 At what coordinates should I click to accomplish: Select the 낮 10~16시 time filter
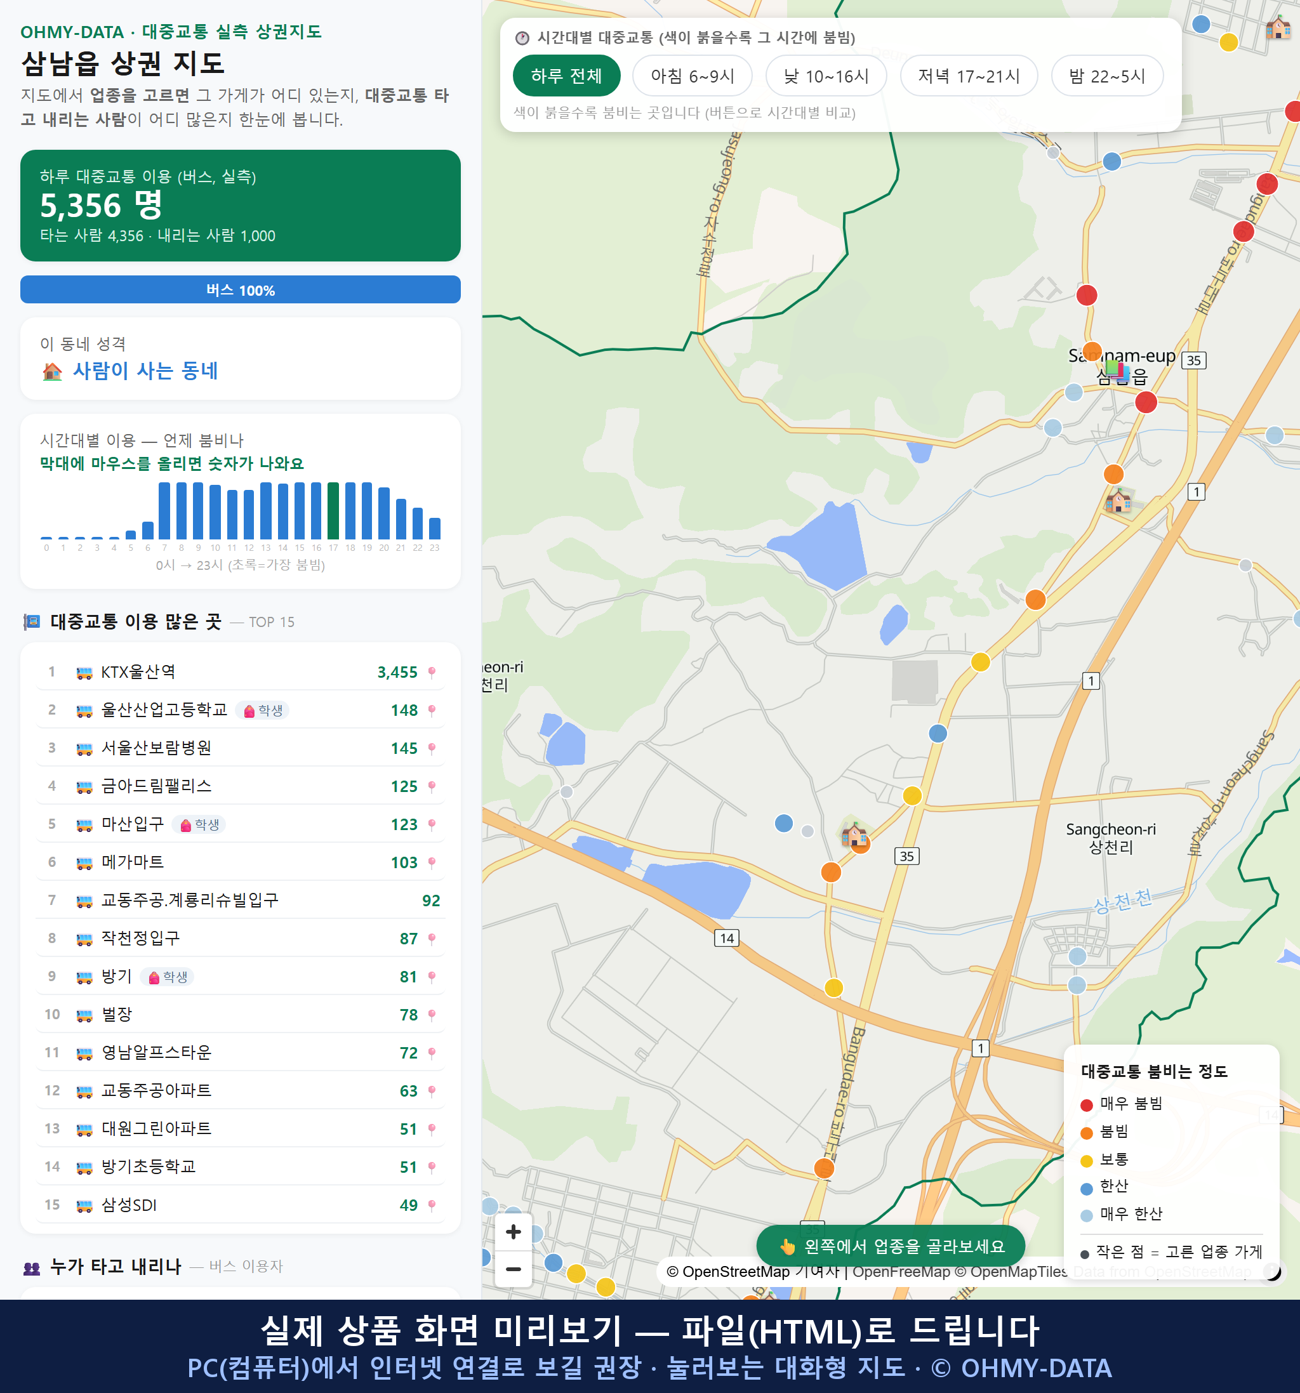pos(826,76)
